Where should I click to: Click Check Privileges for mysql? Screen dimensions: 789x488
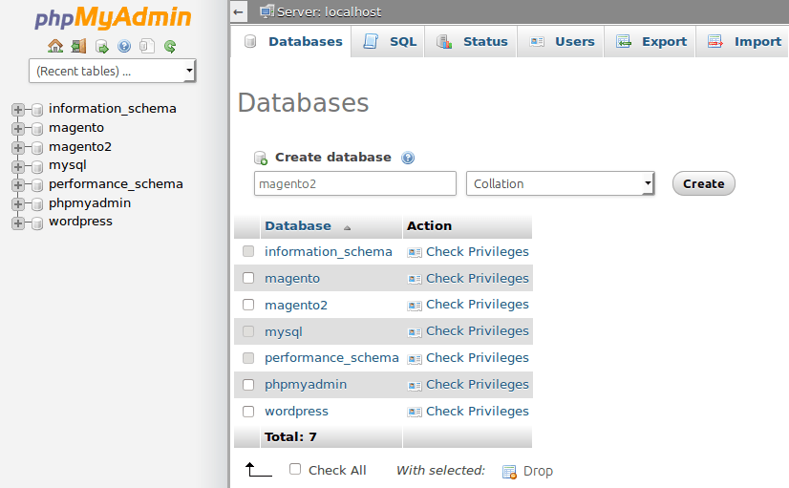pyautogui.click(x=477, y=331)
